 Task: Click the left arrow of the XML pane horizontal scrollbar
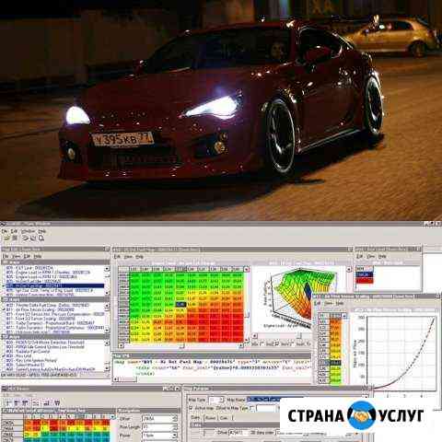tap(116, 379)
